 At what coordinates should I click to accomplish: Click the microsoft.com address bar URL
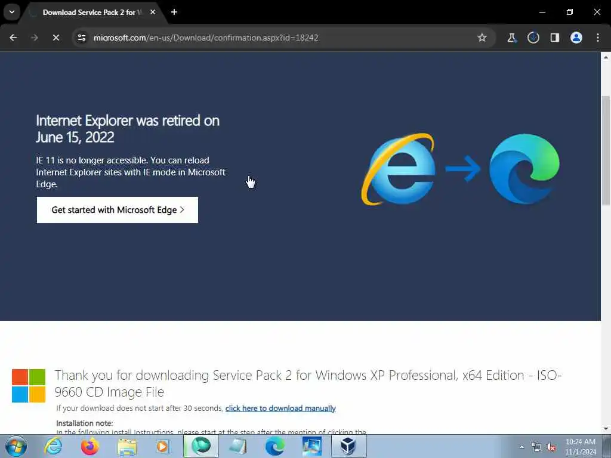[206, 38]
